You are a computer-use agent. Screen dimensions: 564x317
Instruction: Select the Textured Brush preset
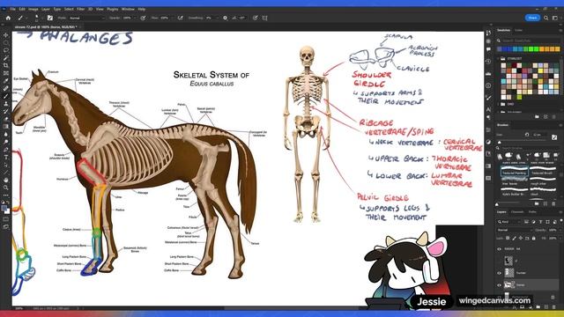[542, 171]
